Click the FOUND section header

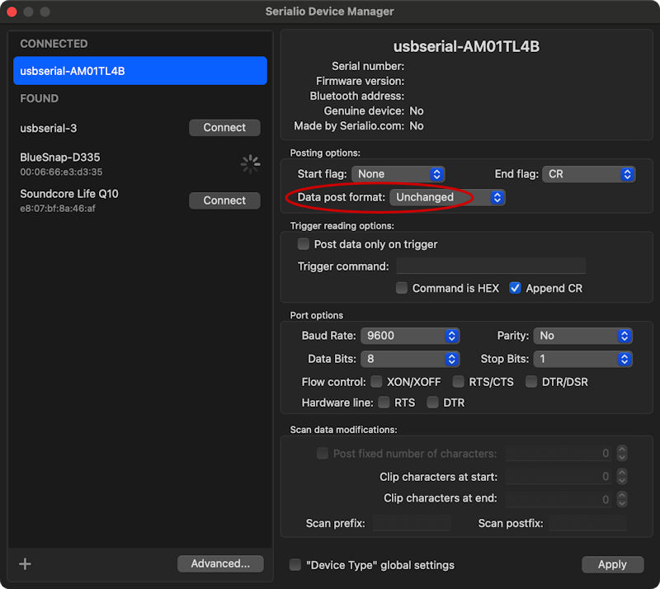[x=39, y=98]
